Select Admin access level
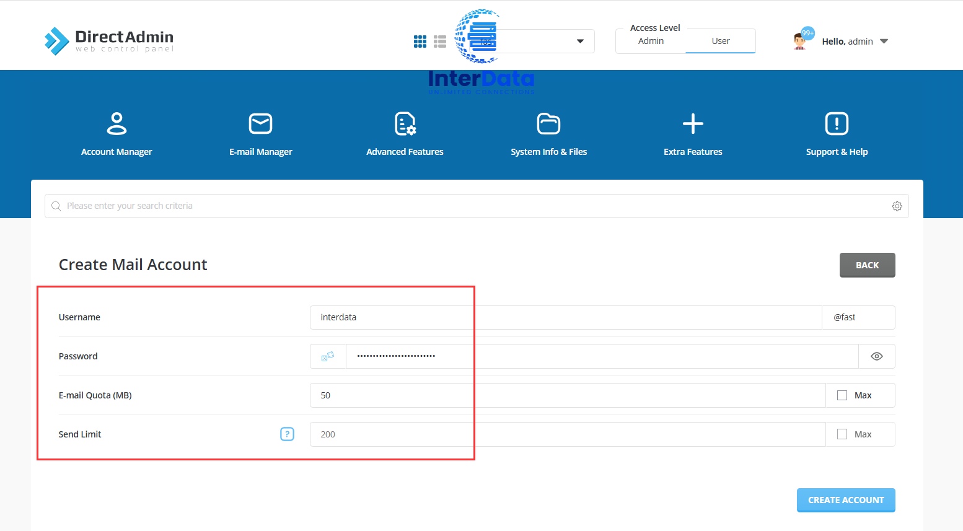 [x=651, y=41]
